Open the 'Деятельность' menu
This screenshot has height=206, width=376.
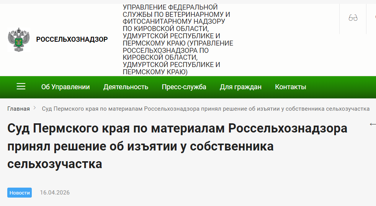[x=126, y=87]
